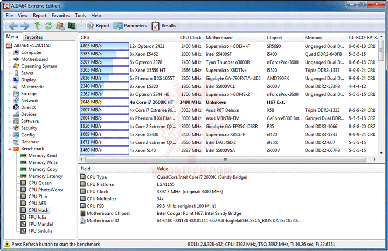This screenshot has height=251, width=388.
Task: Select the 4x Core i7 2600K HT row
Action: coord(228,102)
